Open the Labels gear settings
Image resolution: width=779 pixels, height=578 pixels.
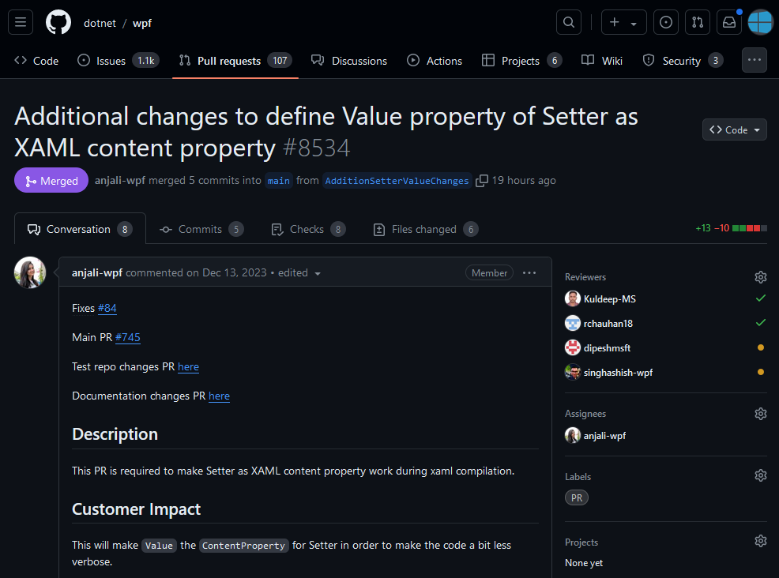tap(761, 475)
